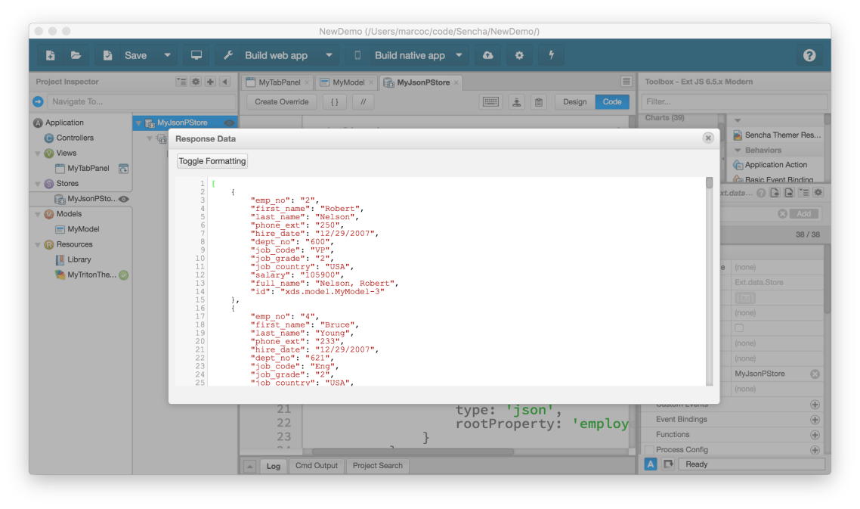
Task: Clear MyJsonPStore value with X icon
Action: pyautogui.click(x=815, y=374)
